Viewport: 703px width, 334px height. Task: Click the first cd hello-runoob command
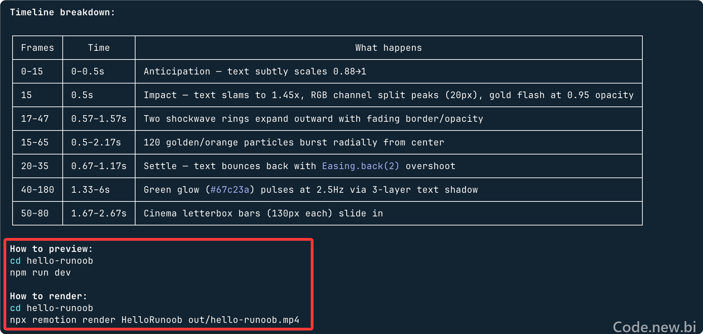pos(52,261)
